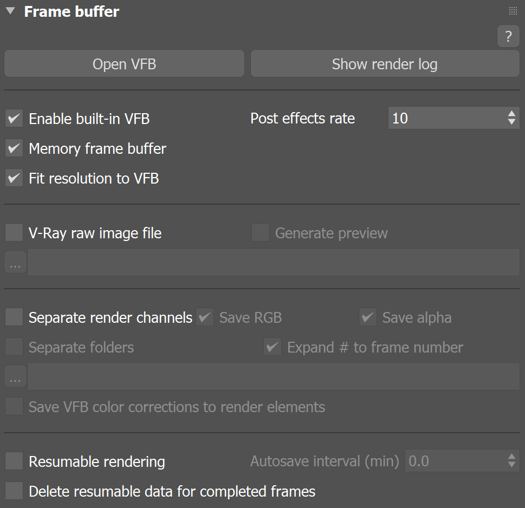Click the Autosave interval spinner up arrow

point(511,457)
